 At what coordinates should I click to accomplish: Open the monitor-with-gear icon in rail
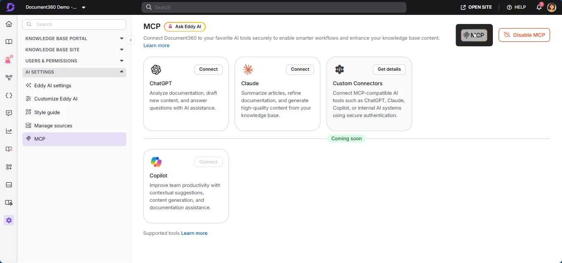tap(9, 203)
